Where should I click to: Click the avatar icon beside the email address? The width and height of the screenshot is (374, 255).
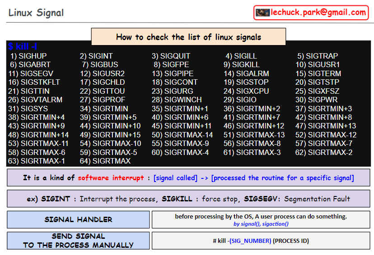point(263,13)
